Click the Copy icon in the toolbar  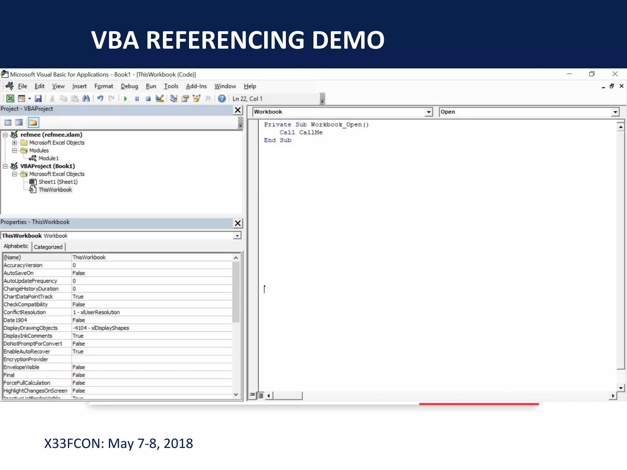pos(63,99)
